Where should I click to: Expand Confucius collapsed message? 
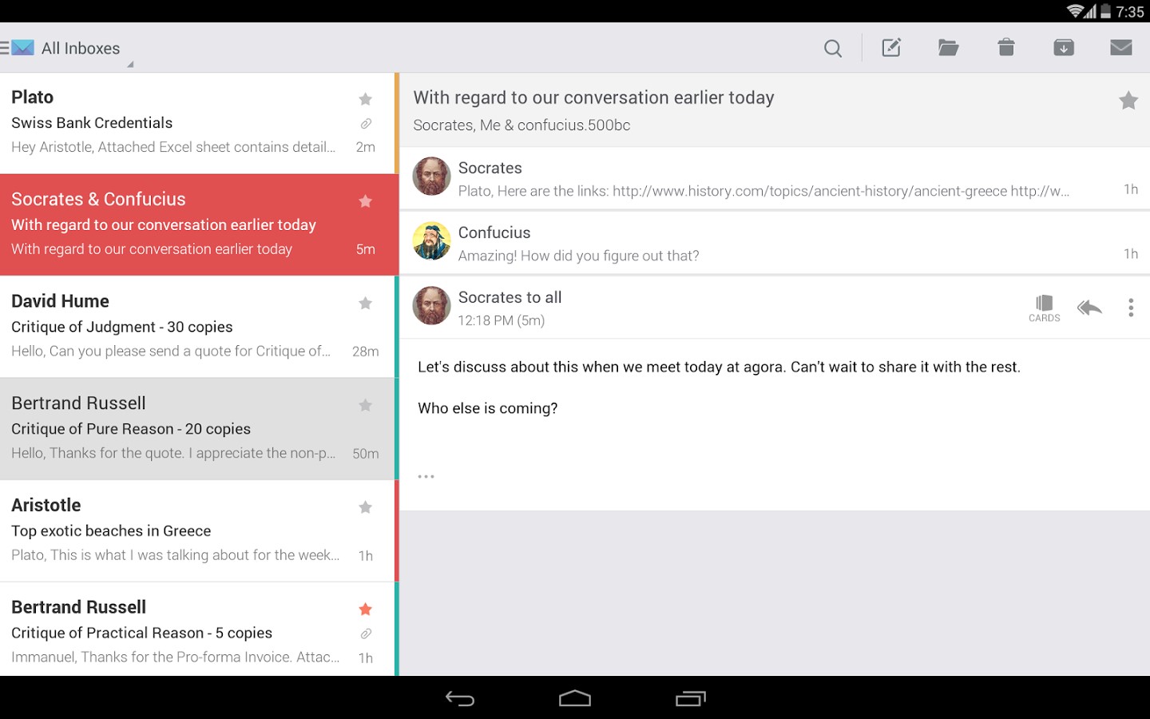tap(775, 243)
